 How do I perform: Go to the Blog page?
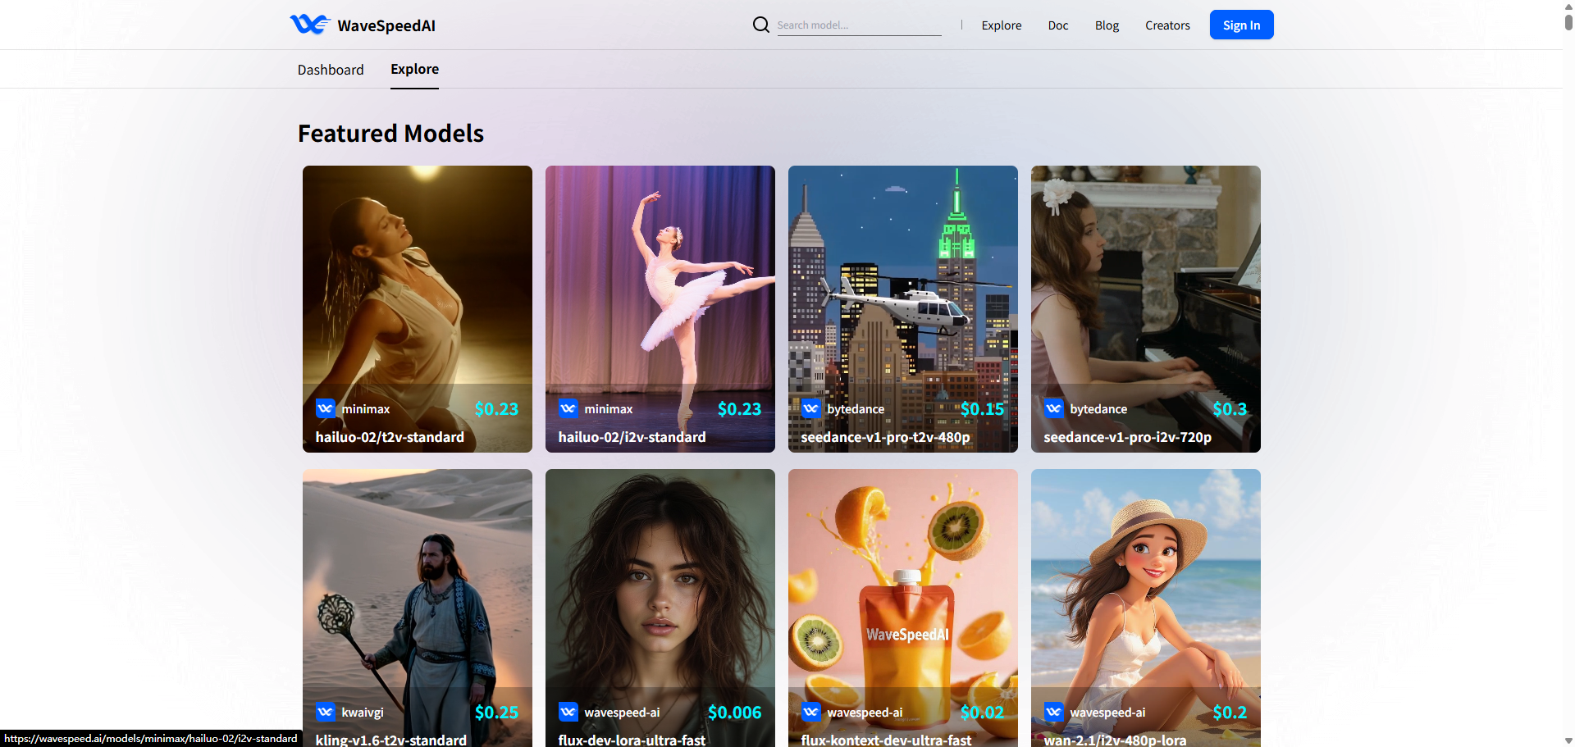[1107, 25]
